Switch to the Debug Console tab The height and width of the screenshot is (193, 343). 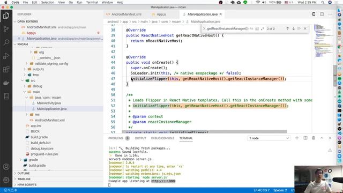pyautogui.click(x=162, y=138)
